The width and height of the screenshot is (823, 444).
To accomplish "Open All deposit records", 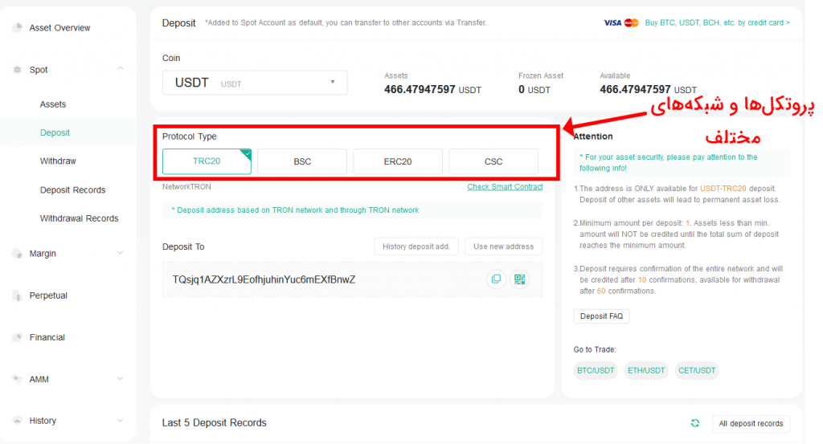I will coord(751,424).
